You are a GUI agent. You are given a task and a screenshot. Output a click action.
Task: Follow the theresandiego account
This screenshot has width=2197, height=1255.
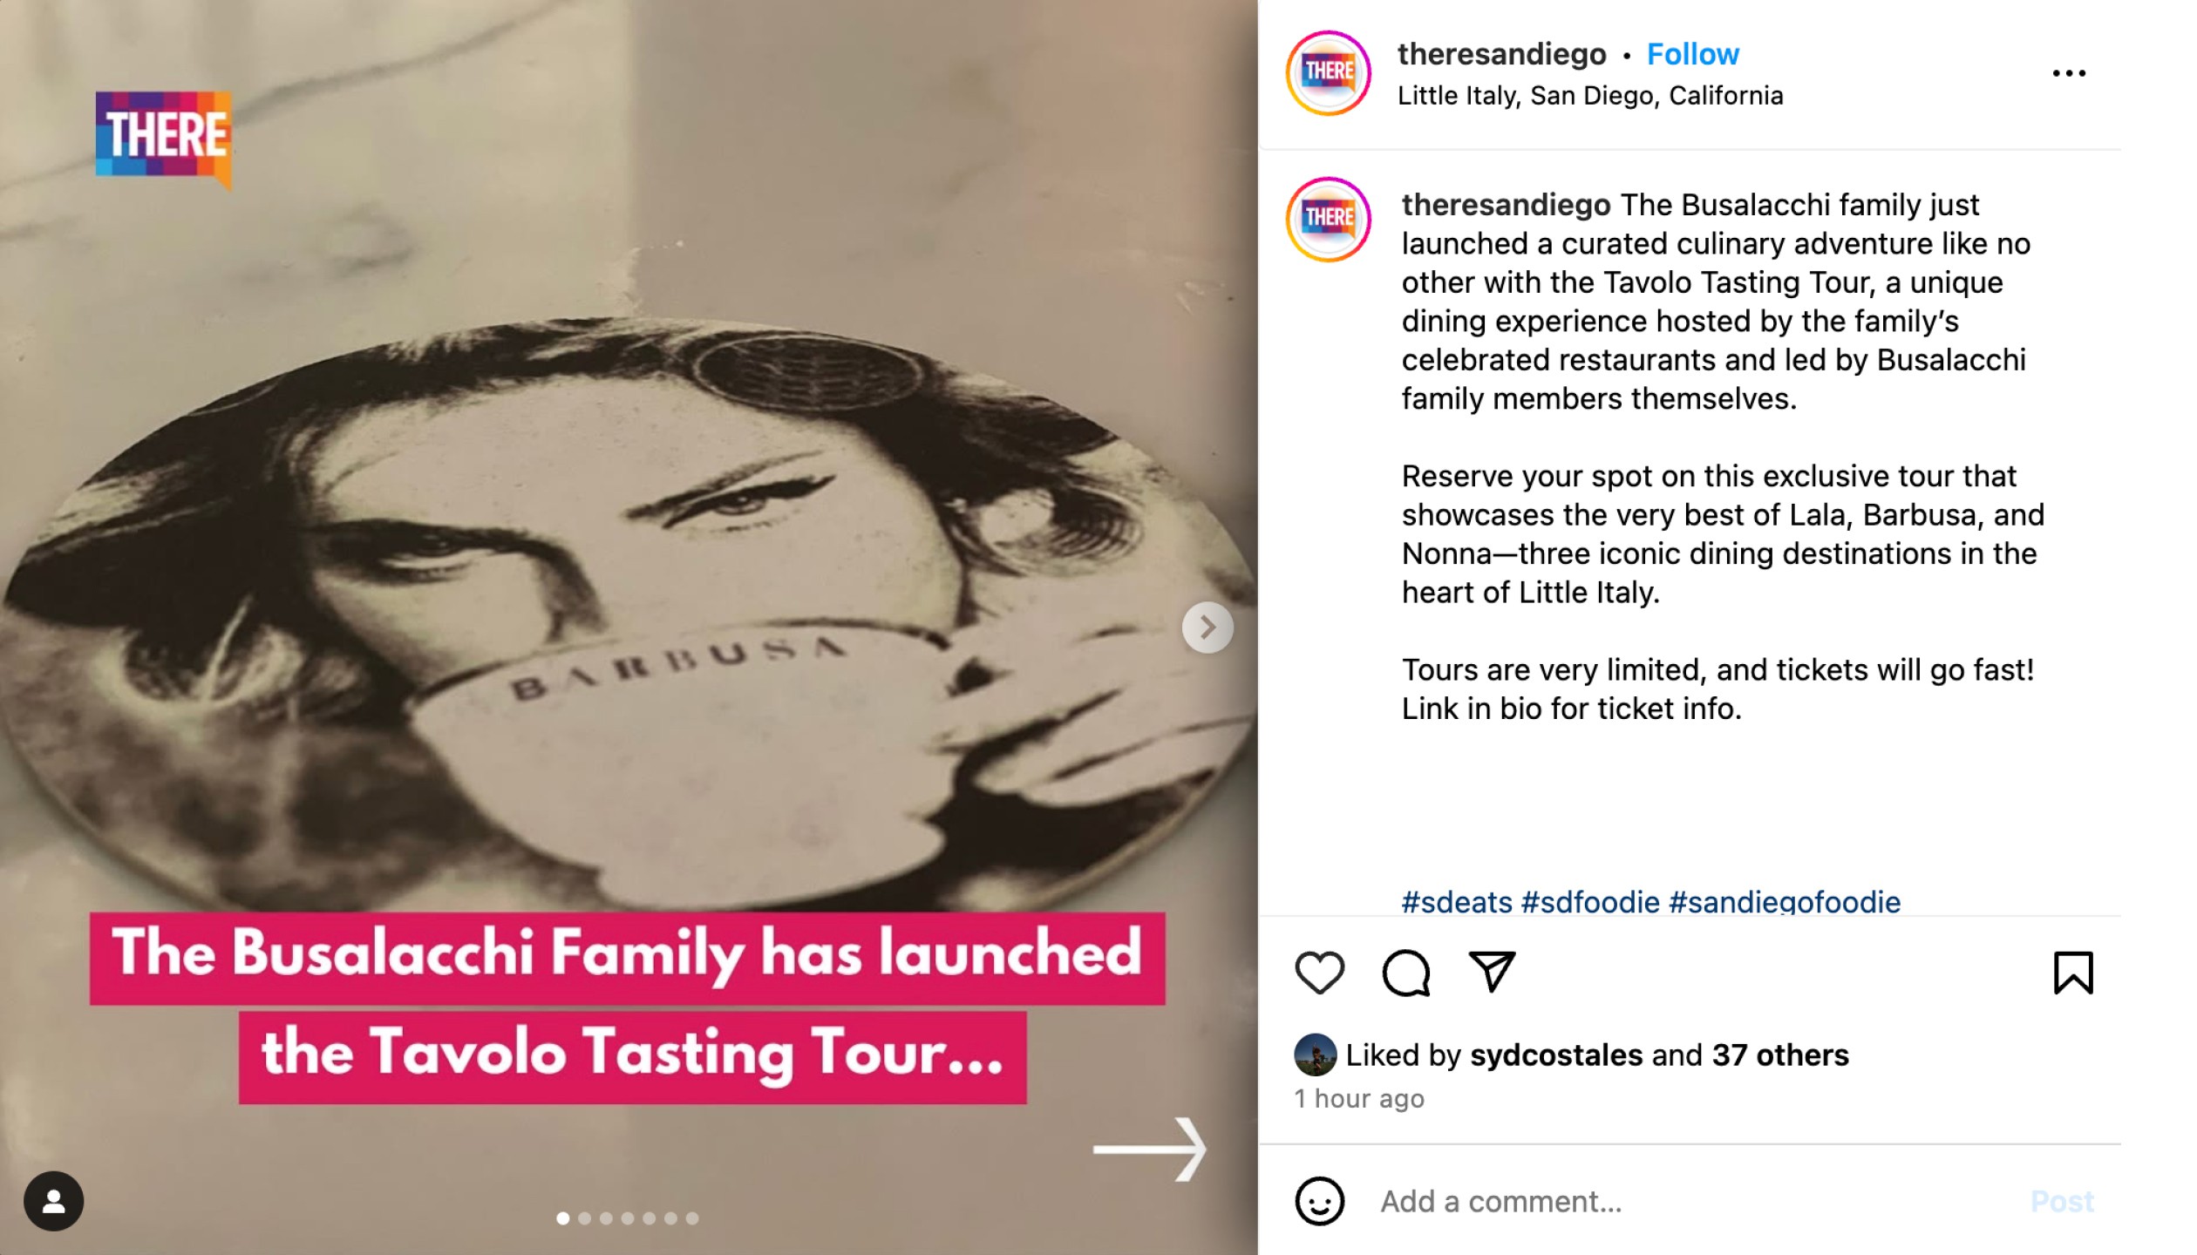click(1692, 54)
